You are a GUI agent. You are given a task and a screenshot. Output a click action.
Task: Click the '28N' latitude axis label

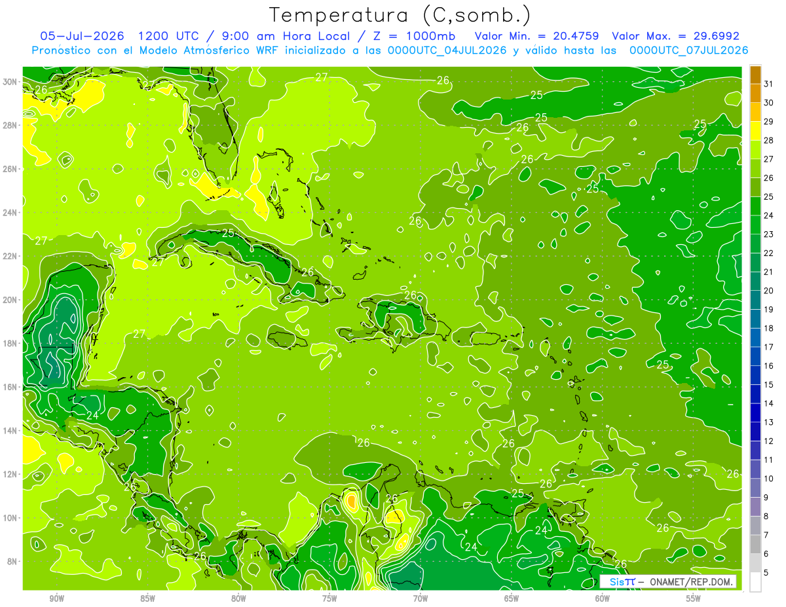(x=10, y=125)
